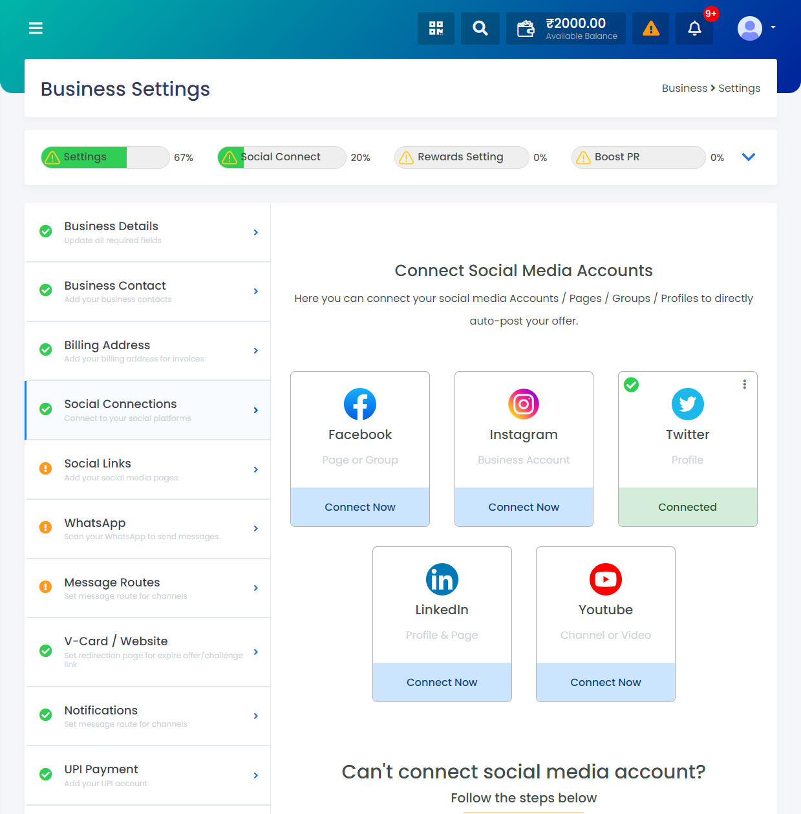This screenshot has height=814, width=801.
Task: Open the V-Card / Website section
Action: (148, 652)
